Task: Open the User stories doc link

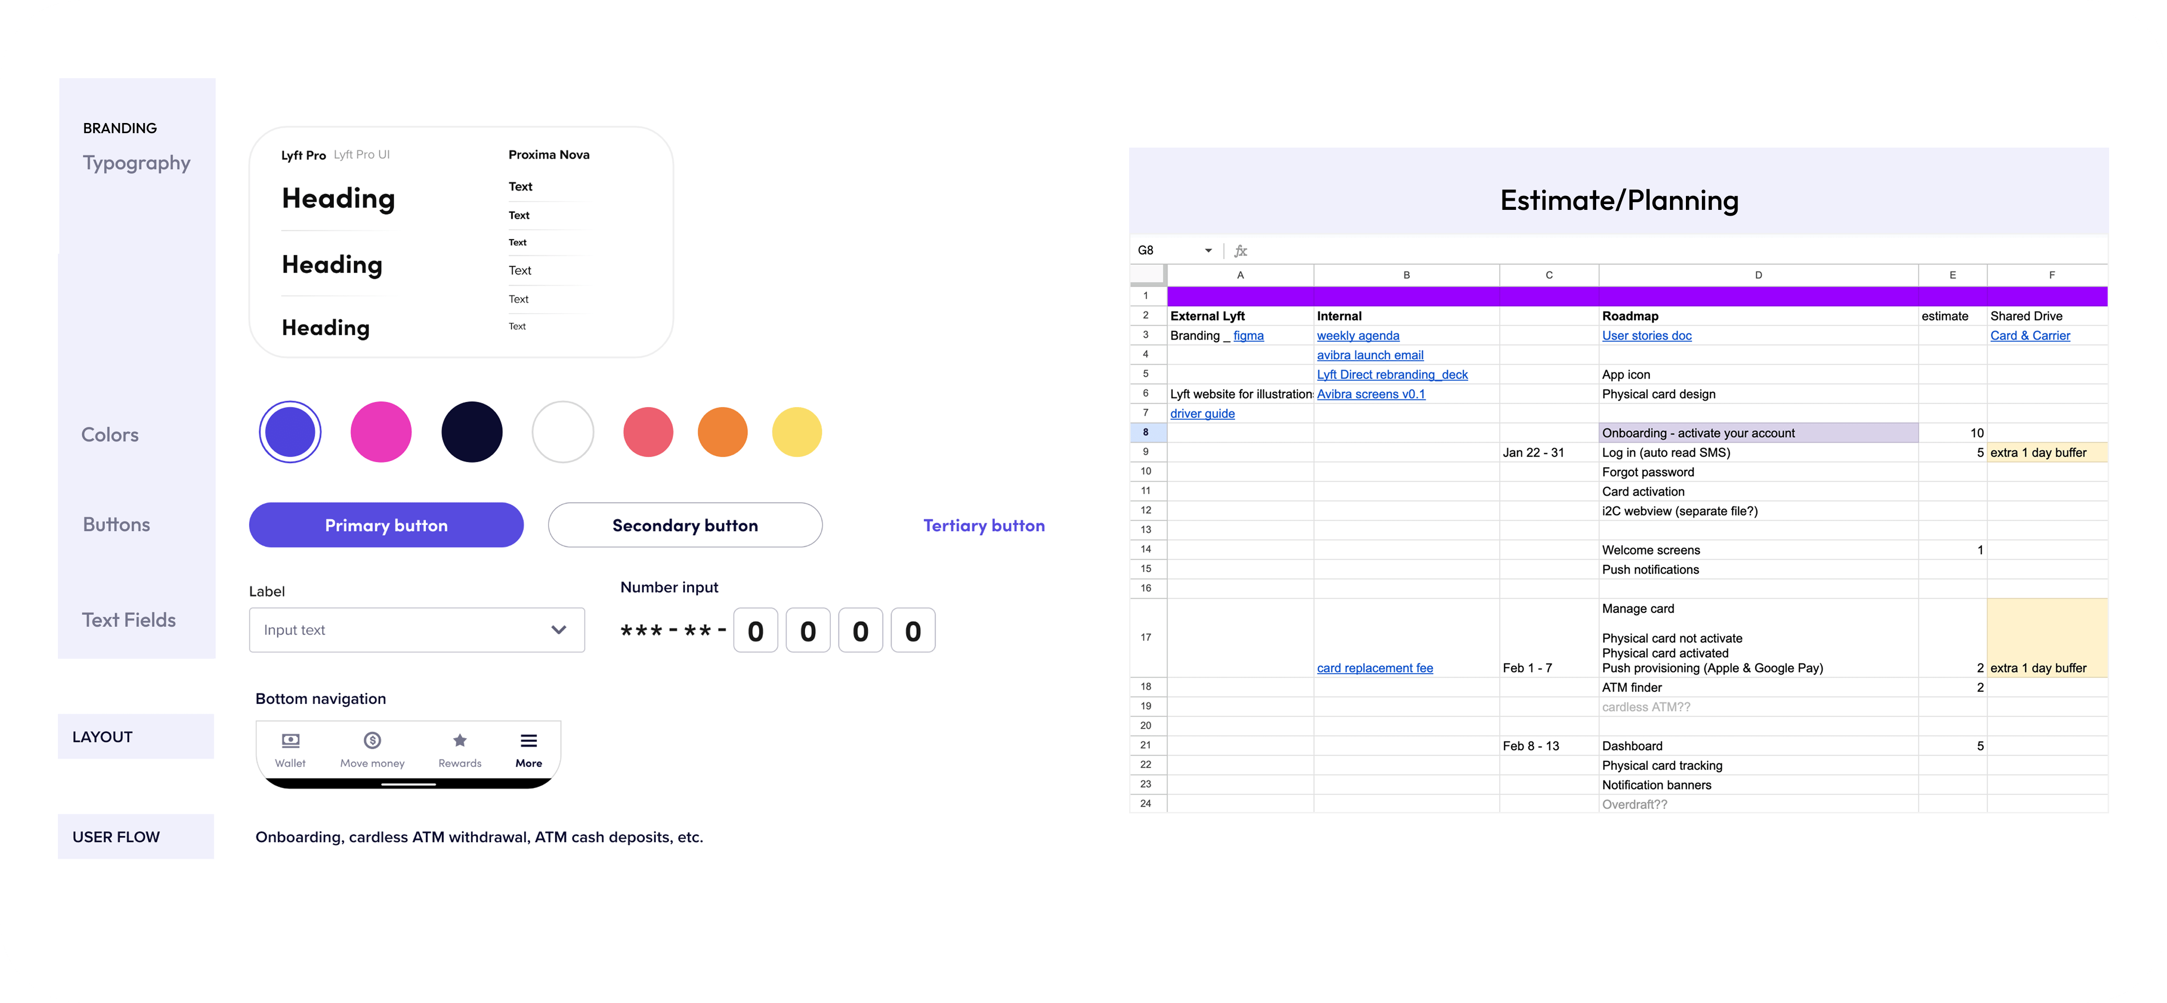Action: [1646, 336]
